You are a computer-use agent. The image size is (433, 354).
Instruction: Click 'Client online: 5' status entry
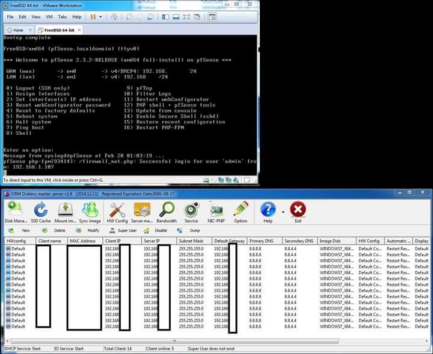160,349
